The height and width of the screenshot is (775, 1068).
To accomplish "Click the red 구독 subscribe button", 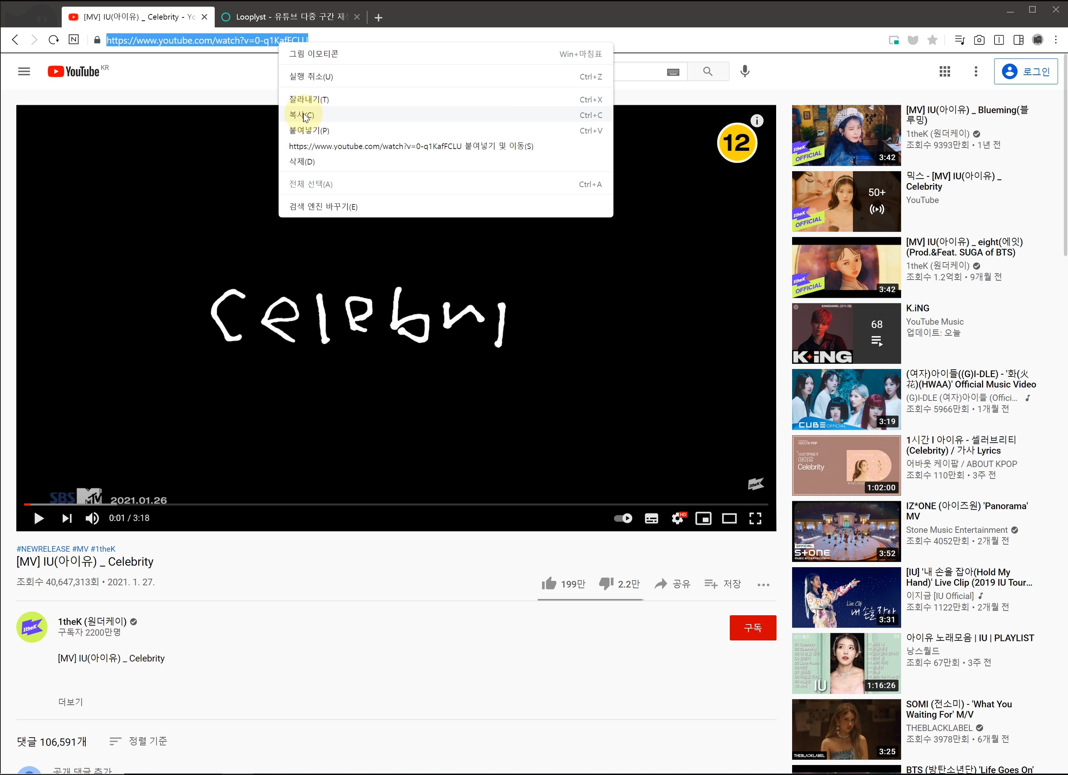I will (x=752, y=627).
